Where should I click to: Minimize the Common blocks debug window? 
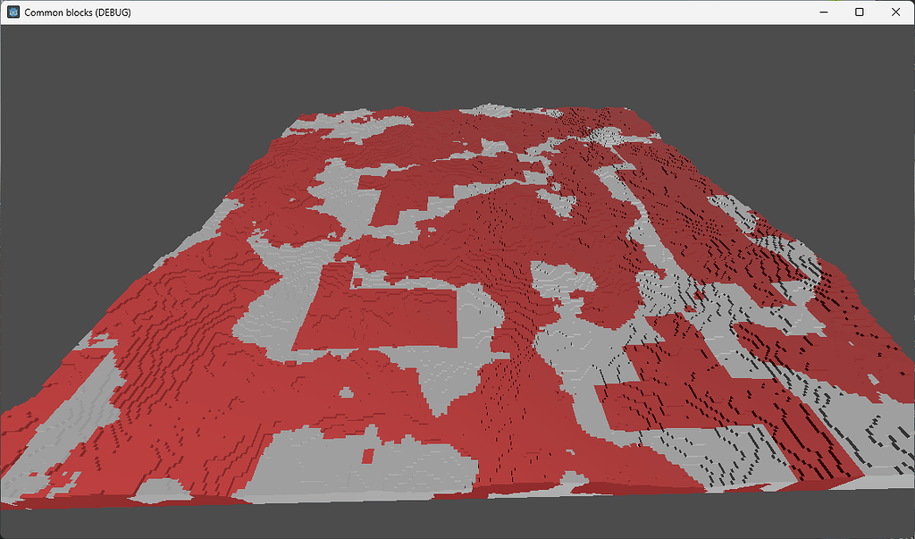(x=822, y=12)
